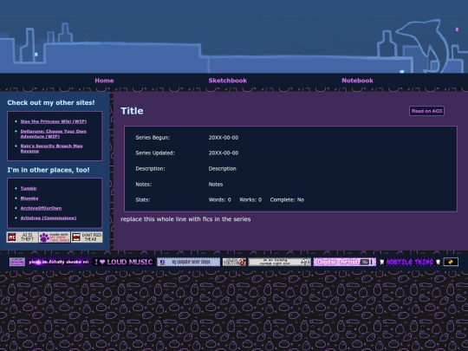Click the 'Series Begun:' label
Screen dimensions: 468x351
click(153, 138)
